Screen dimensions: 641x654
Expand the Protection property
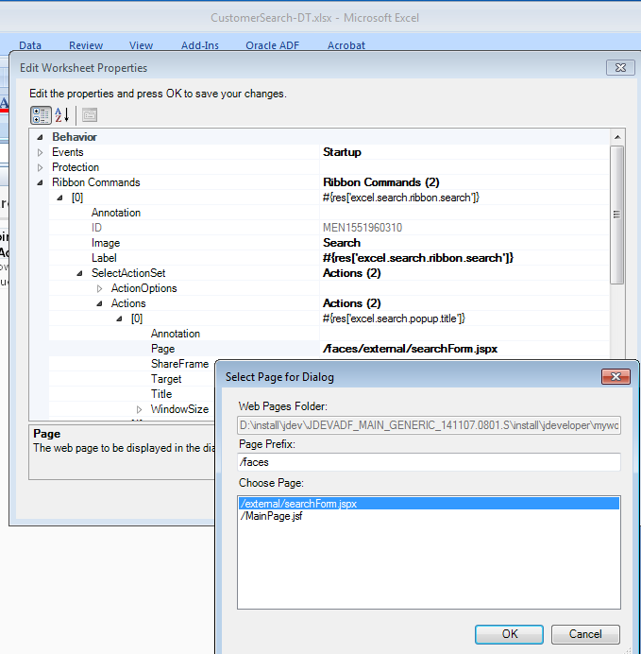tap(40, 167)
